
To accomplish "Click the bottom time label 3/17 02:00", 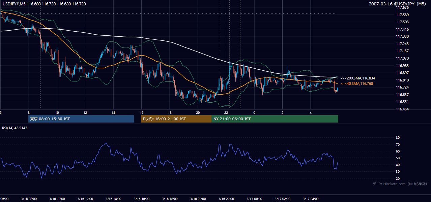I will [282, 199].
